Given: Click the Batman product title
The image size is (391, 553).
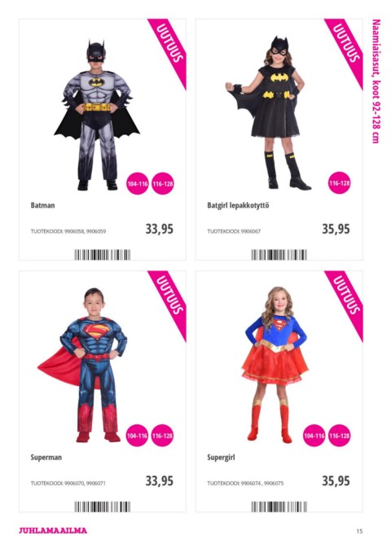Looking at the screenshot, I should pyautogui.click(x=42, y=205).
